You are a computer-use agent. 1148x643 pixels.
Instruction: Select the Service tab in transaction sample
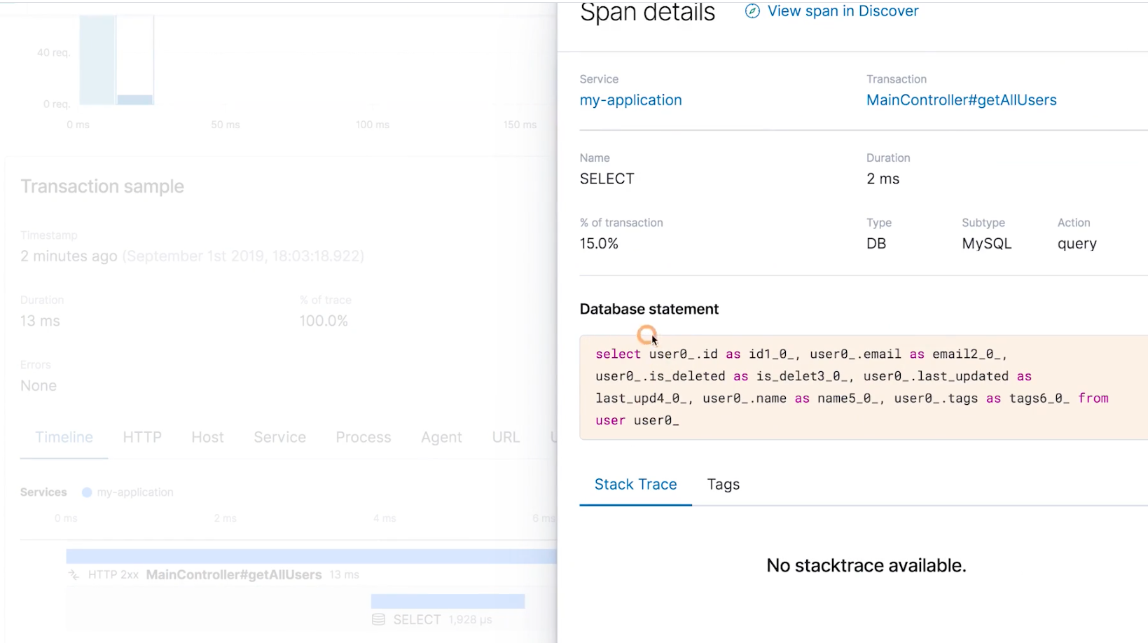(279, 437)
